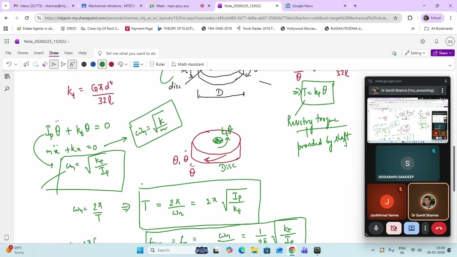Screen dimensions: 457x257
Task: Bookmark this page with the star
Action: (x=396, y=18)
